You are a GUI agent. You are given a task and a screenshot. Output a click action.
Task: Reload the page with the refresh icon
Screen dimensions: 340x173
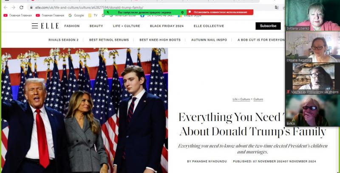tap(21, 7)
